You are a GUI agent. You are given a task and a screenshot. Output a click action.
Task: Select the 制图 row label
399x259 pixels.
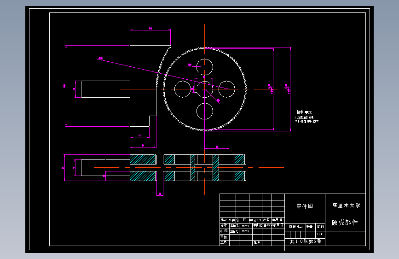[224, 231]
